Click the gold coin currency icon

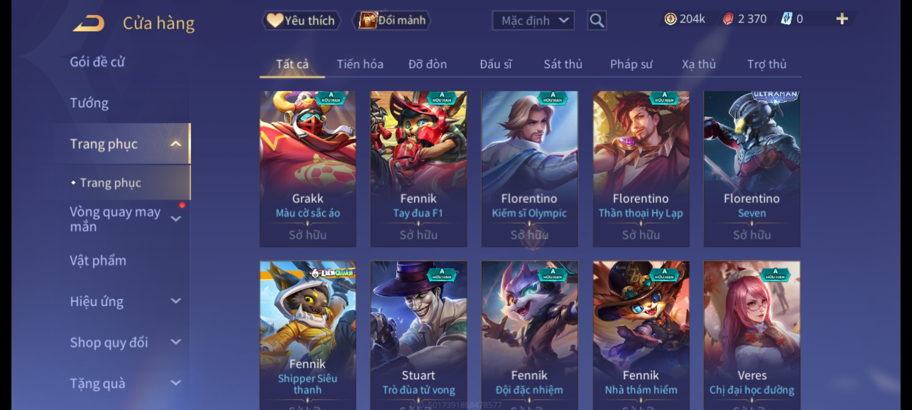pos(670,19)
